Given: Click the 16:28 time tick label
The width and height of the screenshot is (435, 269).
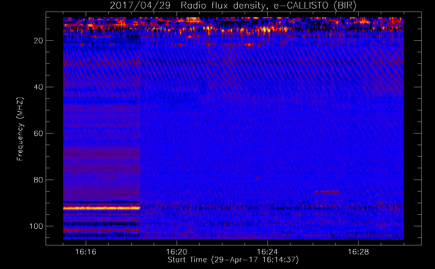Looking at the screenshot, I should click(358, 252).
